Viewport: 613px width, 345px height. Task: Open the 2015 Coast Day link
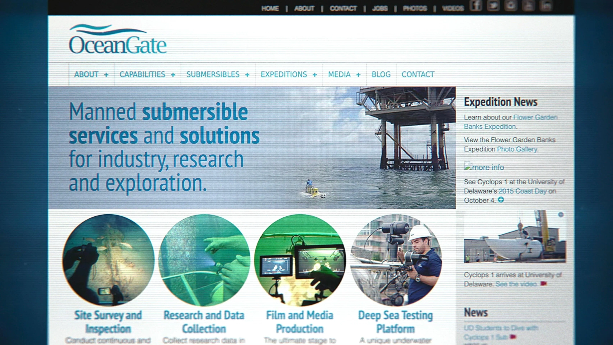(x=523, y=191)
